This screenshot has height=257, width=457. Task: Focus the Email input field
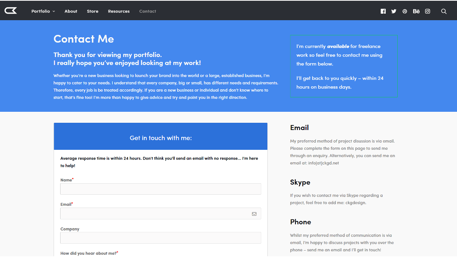pos(161,214)
